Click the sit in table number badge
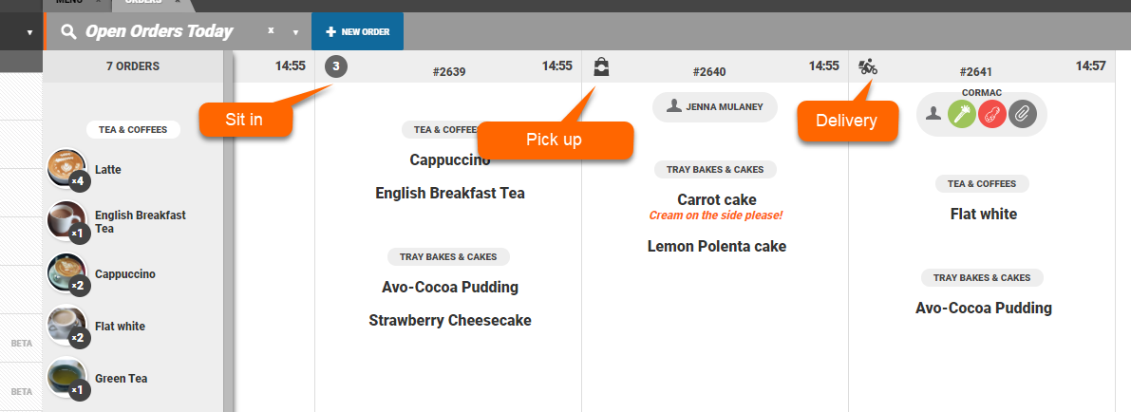Image resolution: width=1131 pixels, height=412 pixels. 335,66
